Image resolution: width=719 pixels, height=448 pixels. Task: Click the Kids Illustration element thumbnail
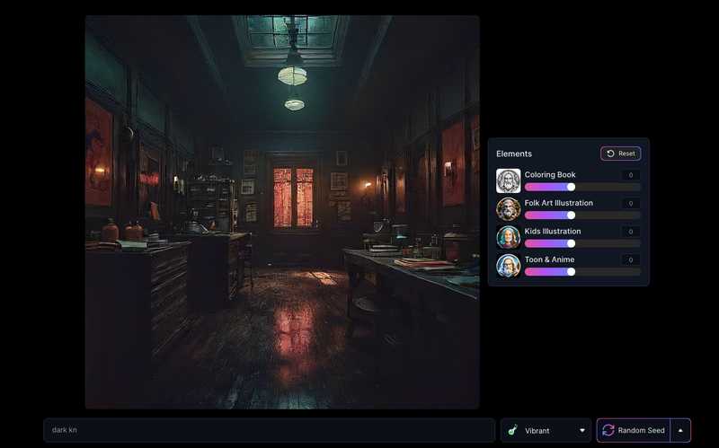(x=508, y=237)
